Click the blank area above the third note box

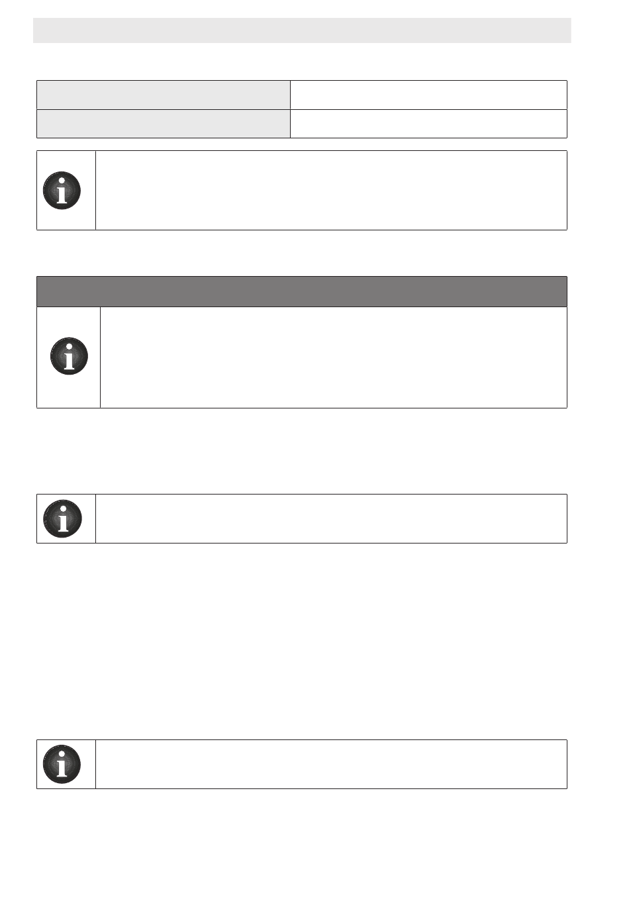302,451
